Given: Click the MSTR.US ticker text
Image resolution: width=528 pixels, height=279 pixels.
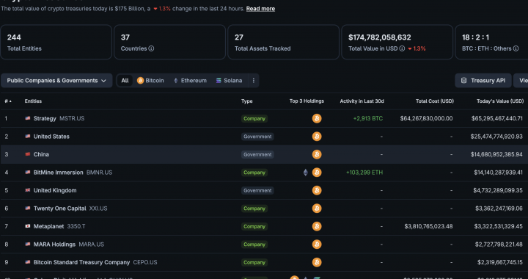Looking at the screenshot, I should [72, 119].
